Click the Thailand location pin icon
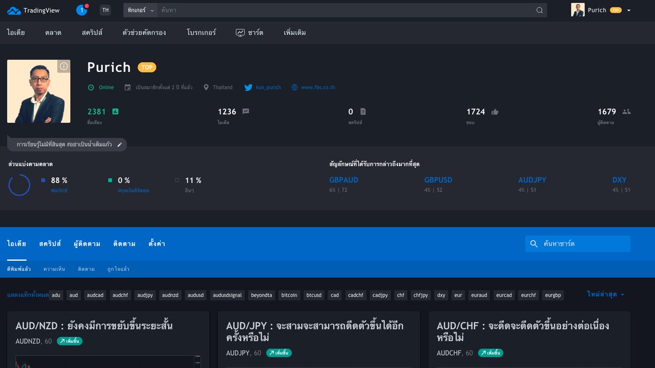The height and width of the screenshot is (368, 655). pos(206,87)
